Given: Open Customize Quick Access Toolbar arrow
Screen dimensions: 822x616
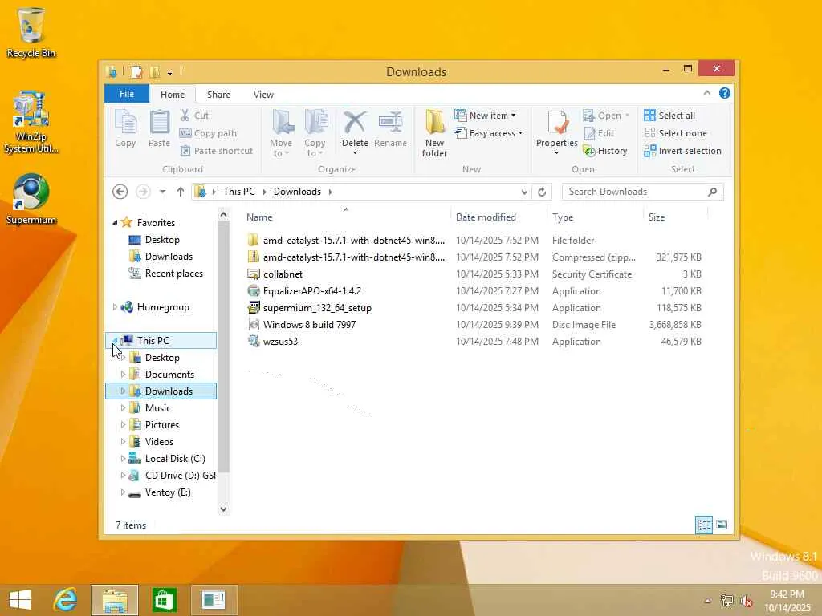Looking at the screenshot, I should coord(169,72).
